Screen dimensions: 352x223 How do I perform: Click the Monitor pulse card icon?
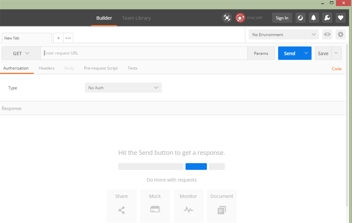188,210
